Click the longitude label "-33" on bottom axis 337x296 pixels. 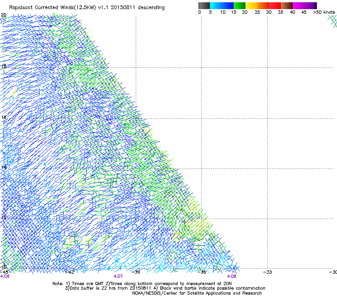coord(268,272)
